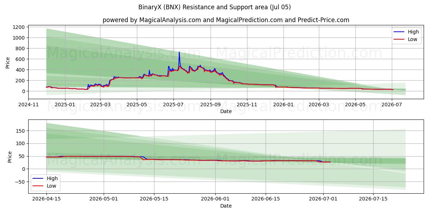This screenshot has height=214, width=429.
Task: Click the 'Date' axis label under bottom chart
Action: click(x=226, y=206)
